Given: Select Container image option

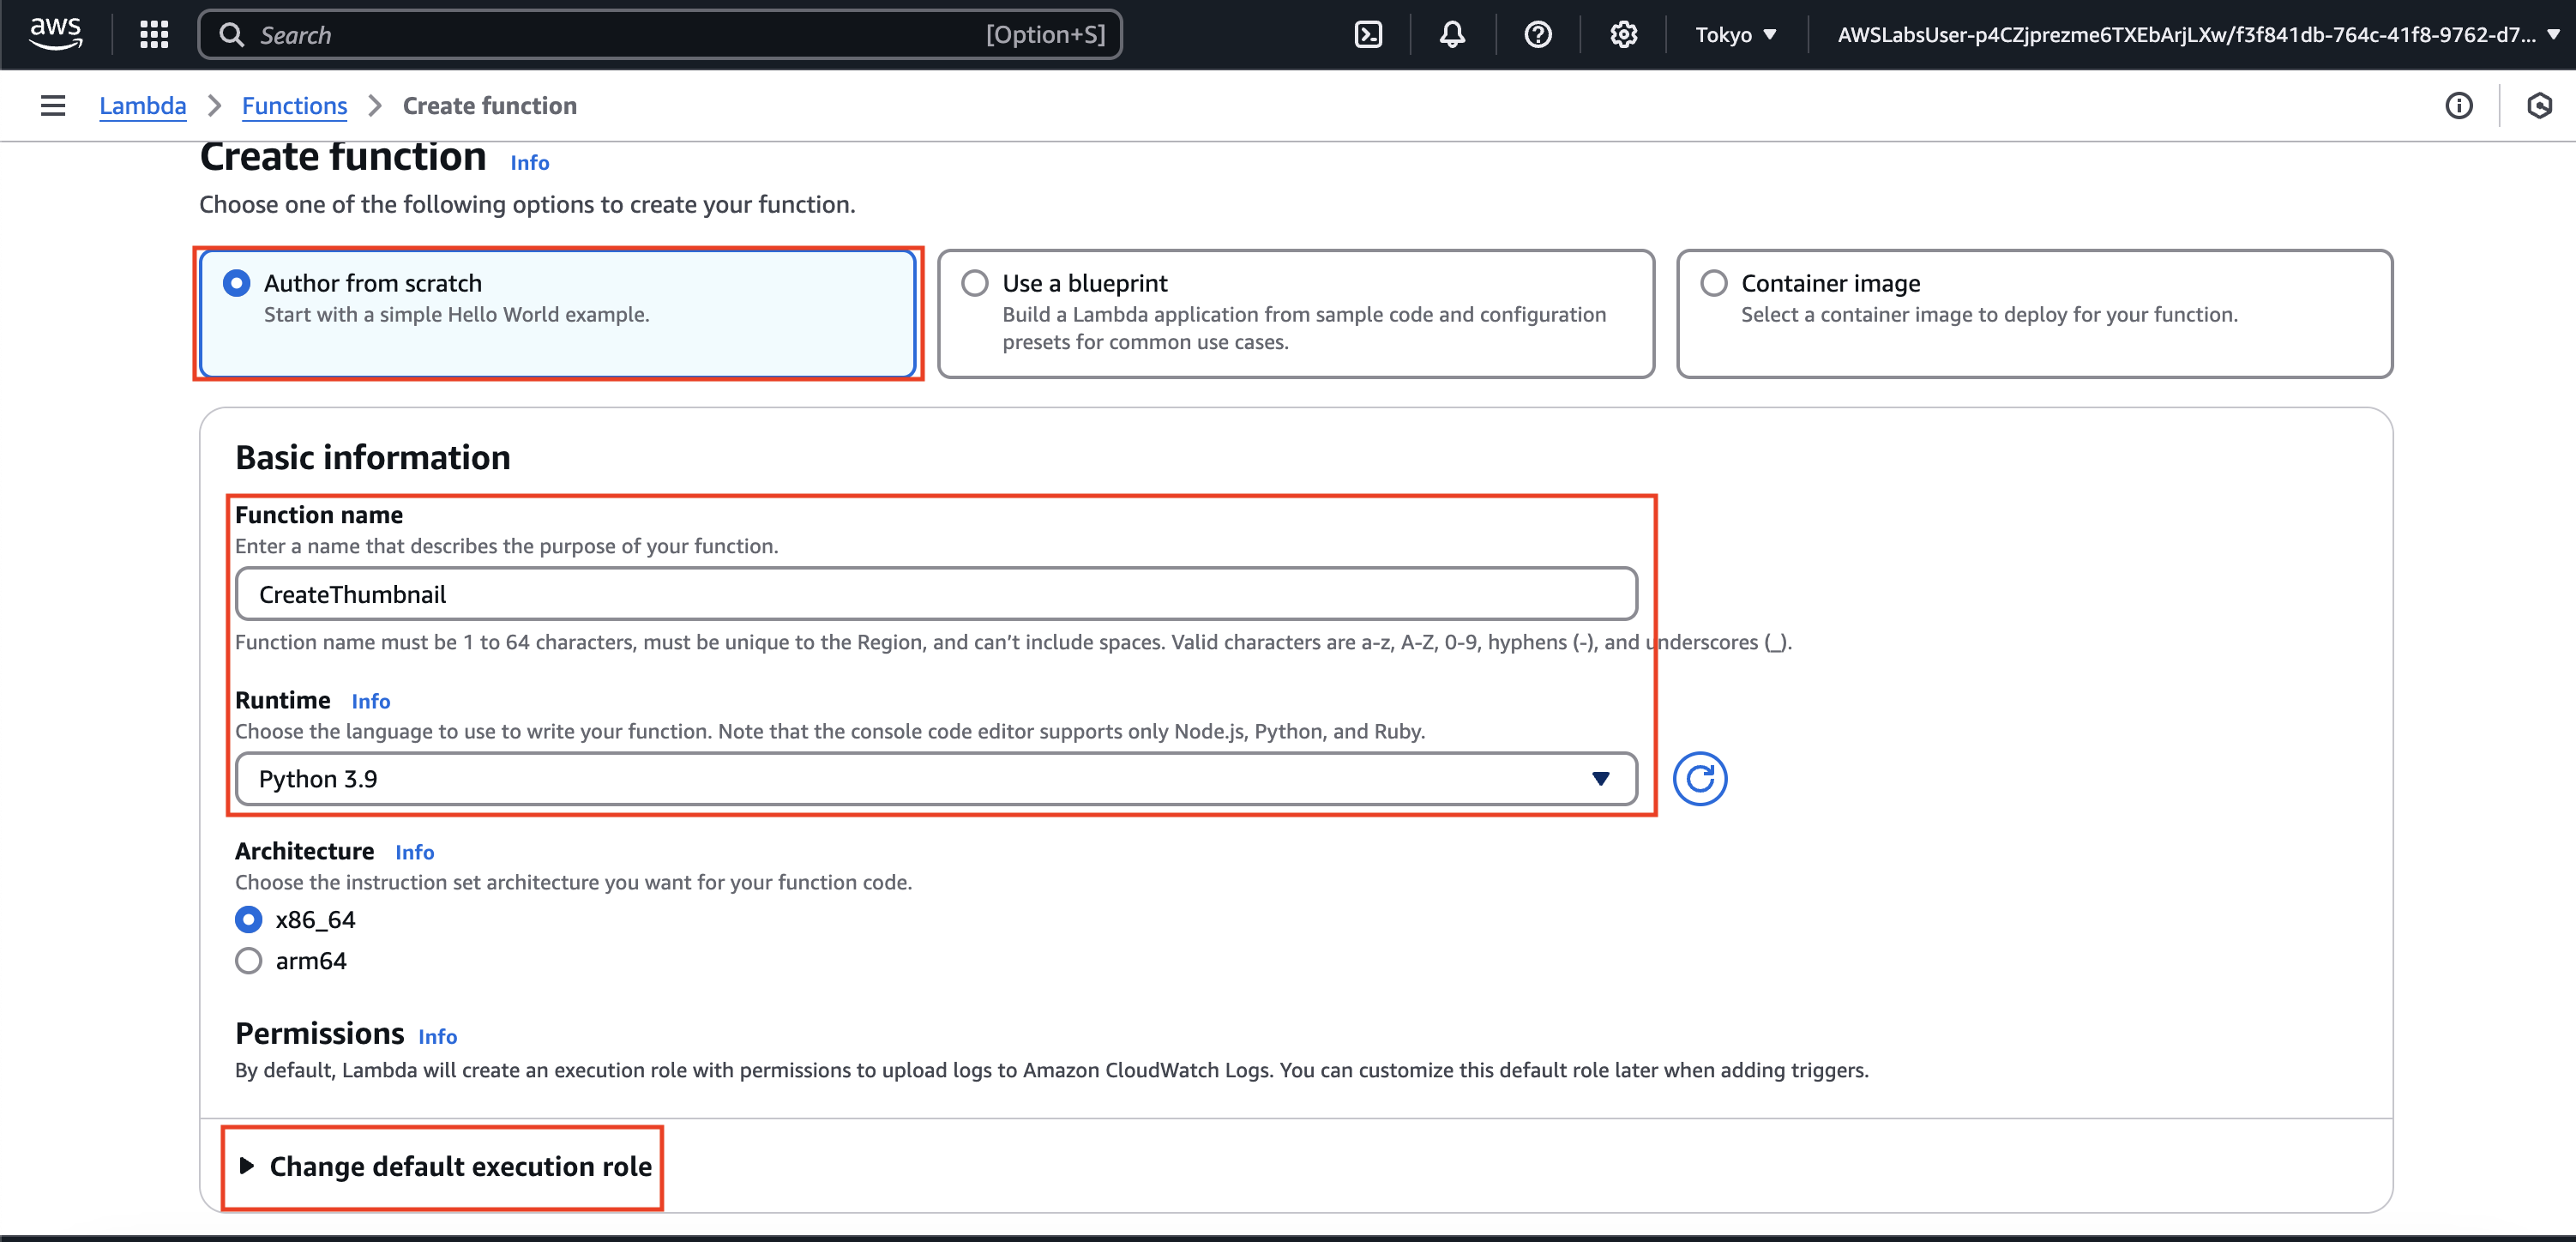Looking at the screenshot, I should click(x=1713, y=283).
